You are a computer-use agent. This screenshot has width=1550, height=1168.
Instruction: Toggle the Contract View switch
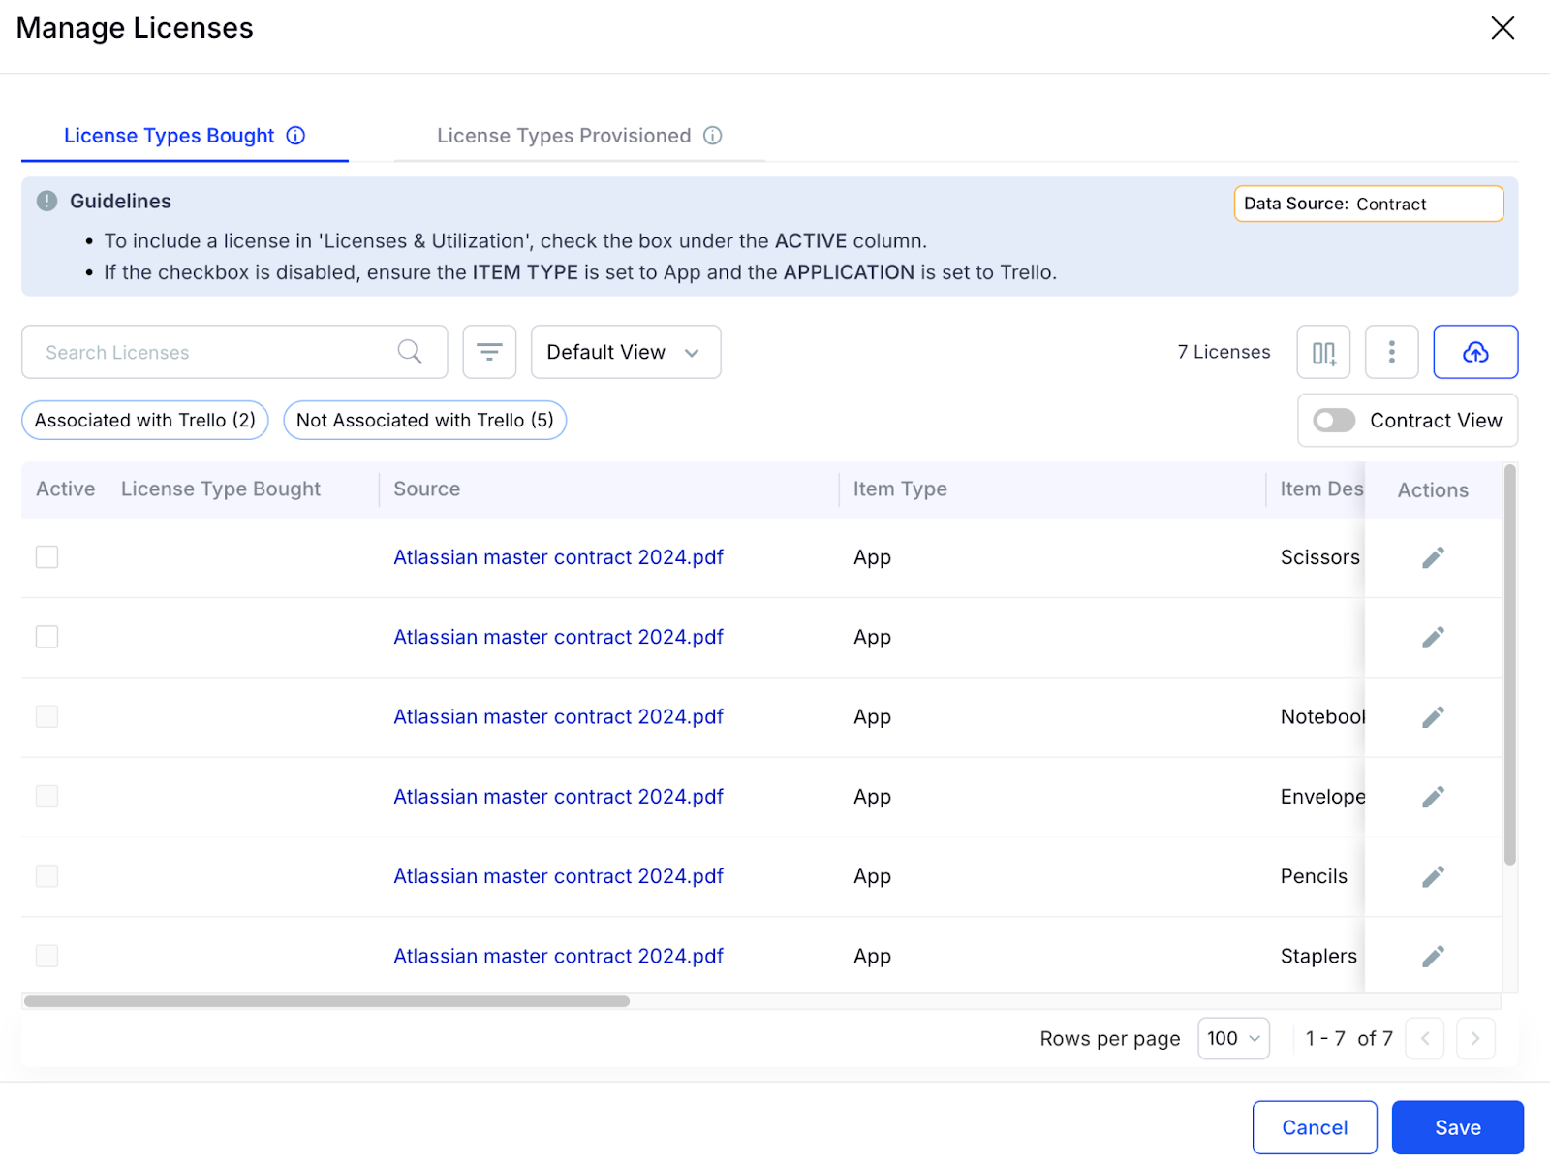[x=1334, y=421]
